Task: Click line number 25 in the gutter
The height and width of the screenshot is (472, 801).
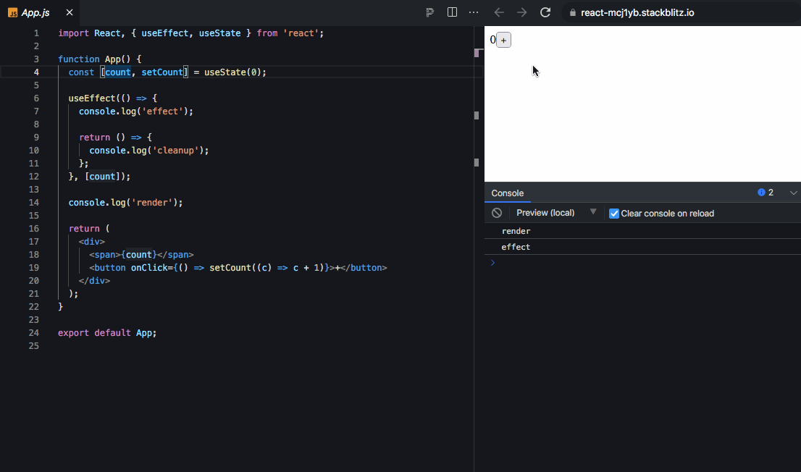Action: (34, 345)
